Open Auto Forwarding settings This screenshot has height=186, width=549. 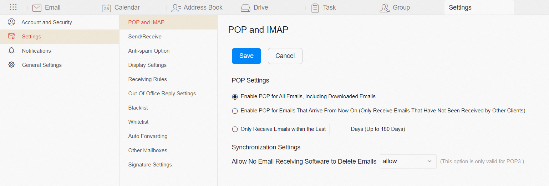[168, 136]
